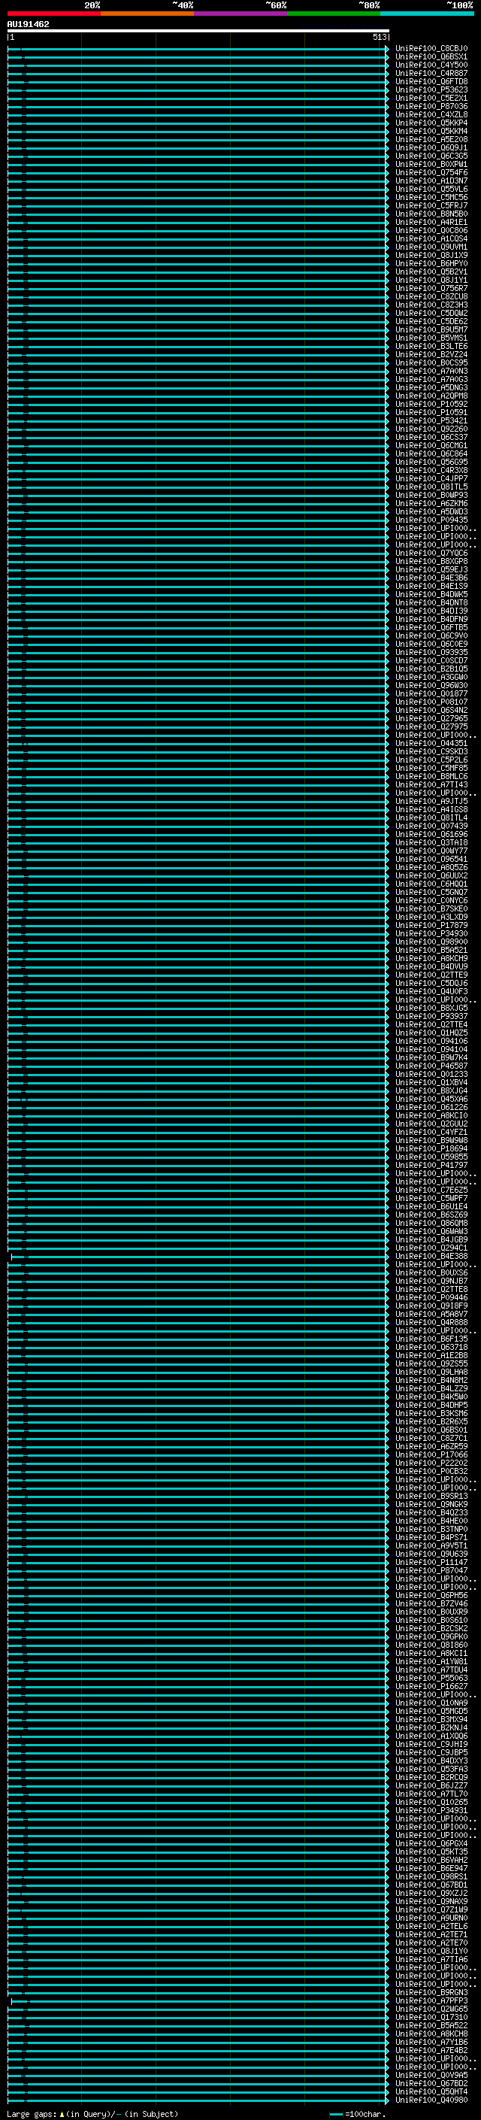Select label UniRef100_P09435
Screen dimensions: 481x2120
pos(431,520)
